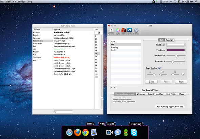
Task: Select the Recently Modified tab
Action: pos(156,94)
